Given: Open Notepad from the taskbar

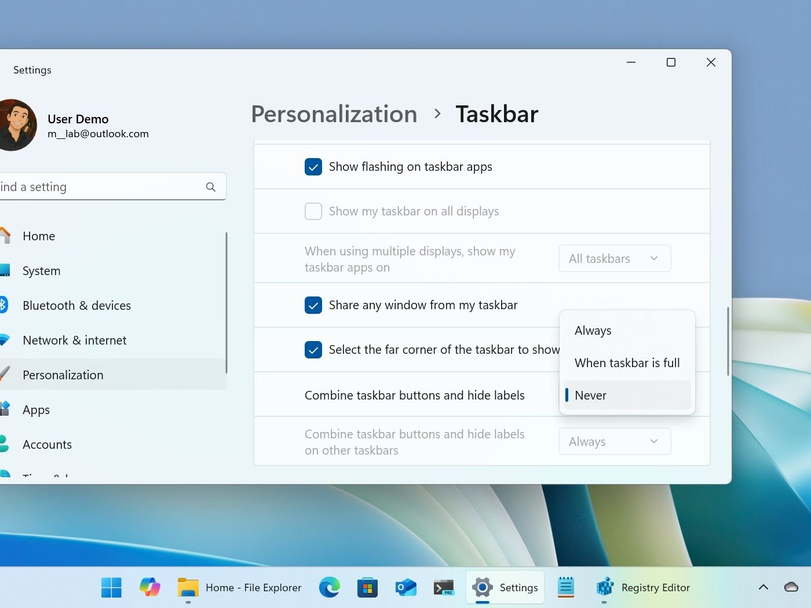Looking at the screenshot, I should (565, 587).
